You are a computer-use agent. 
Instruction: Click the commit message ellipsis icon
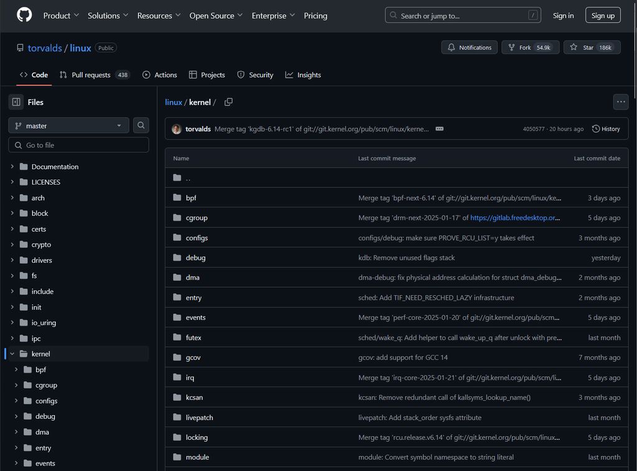coord(439,129)
